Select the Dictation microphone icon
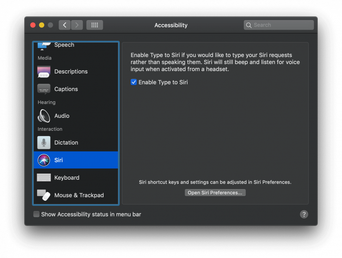 tap(43, 142)
